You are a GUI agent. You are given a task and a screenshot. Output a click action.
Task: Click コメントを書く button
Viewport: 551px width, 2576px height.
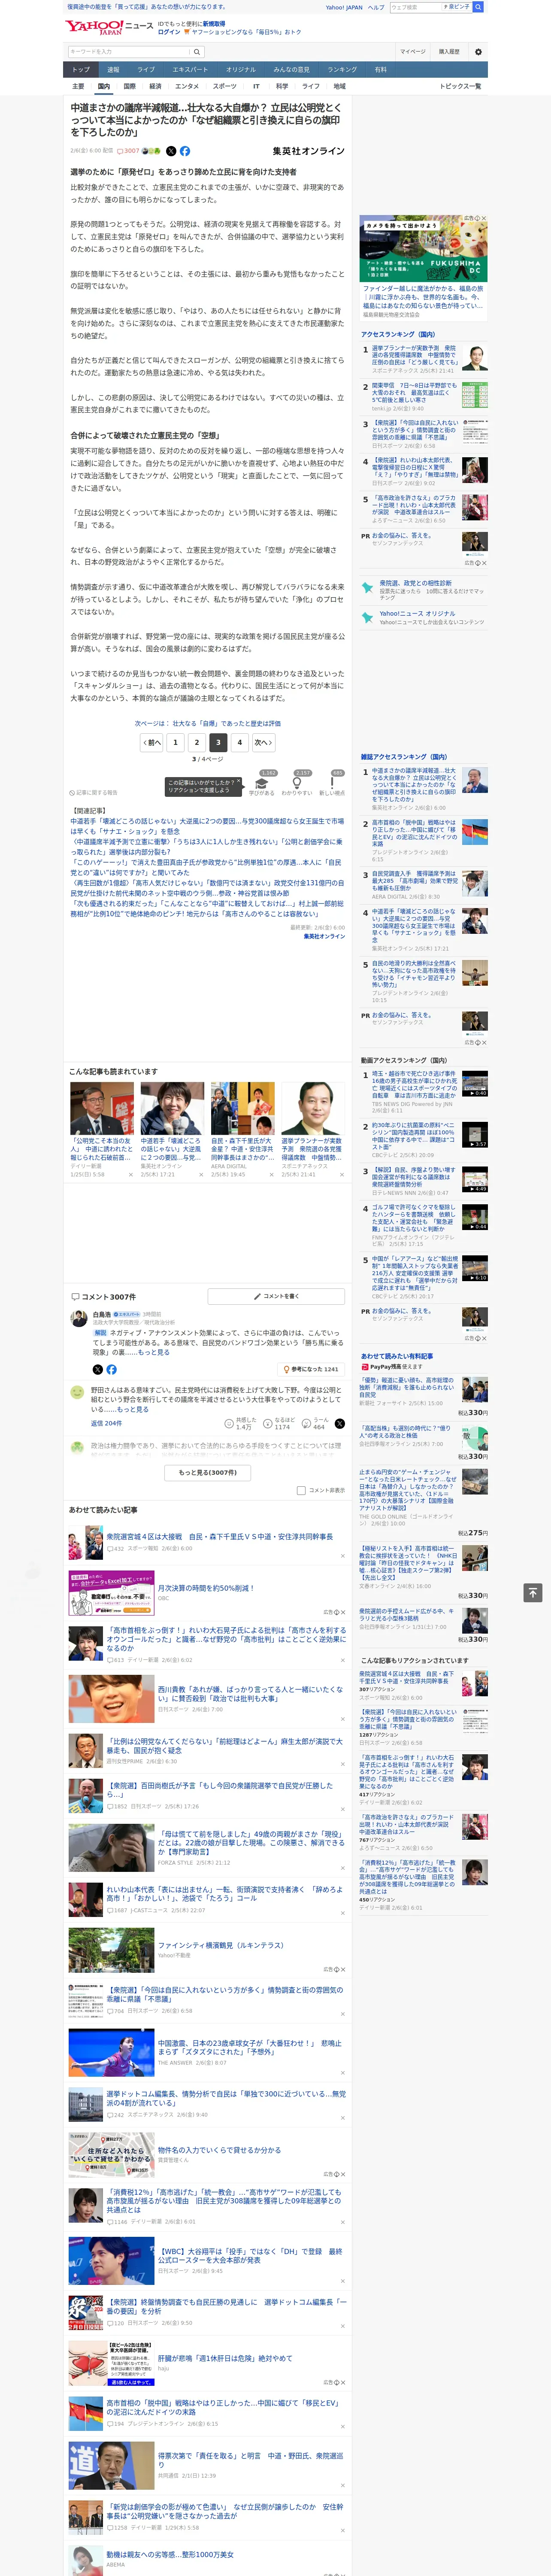pos(276,1296)
